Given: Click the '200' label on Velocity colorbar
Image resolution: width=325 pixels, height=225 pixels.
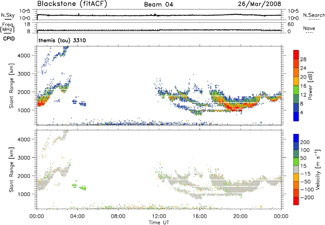Looking at the screenshot, I should pyautogui.click(x=305, y=142).
